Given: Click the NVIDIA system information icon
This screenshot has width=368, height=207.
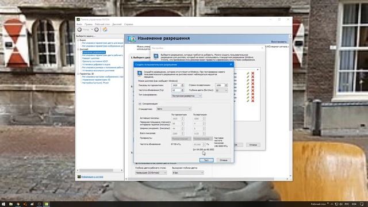Looking at the screenshot, I should (x=79, y=177).
